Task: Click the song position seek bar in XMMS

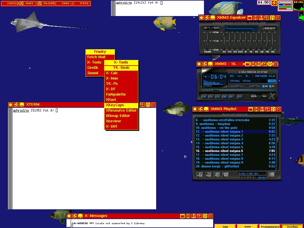Action: [238, 90]
